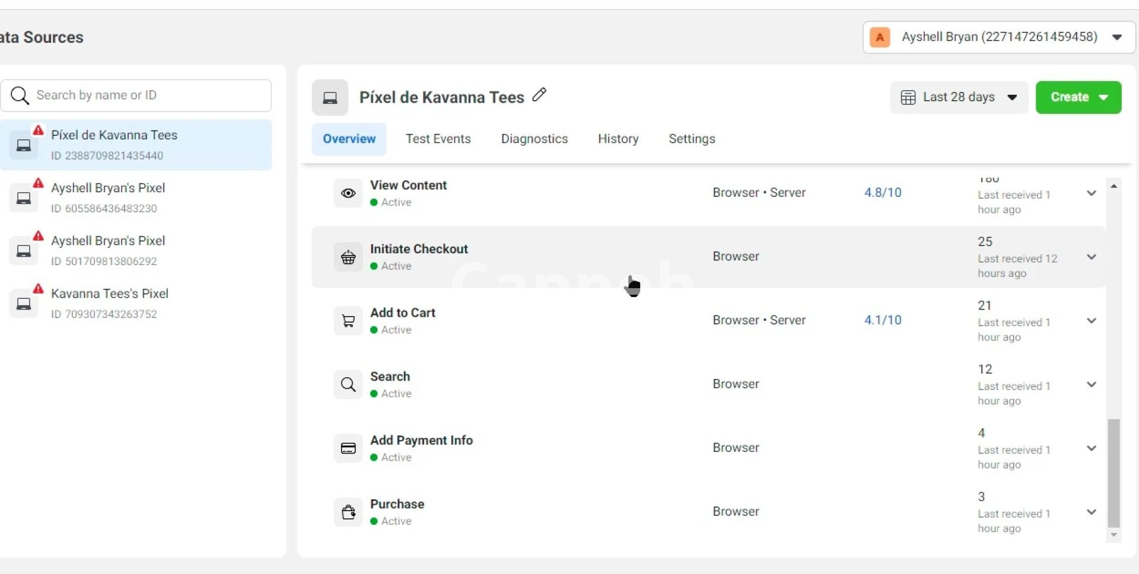
Task: Click warning icon on Kavanna Tees's Pixel
Action: click(x=39, y=289)
